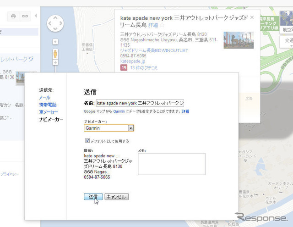Viewport: 293px width, 227px height.
Task: Click the link (chain) icon
Action: 25,17
